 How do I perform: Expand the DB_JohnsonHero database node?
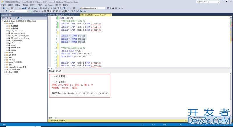(7, 31)
